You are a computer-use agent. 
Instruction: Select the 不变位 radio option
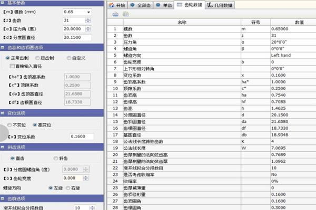coord(8,124)
